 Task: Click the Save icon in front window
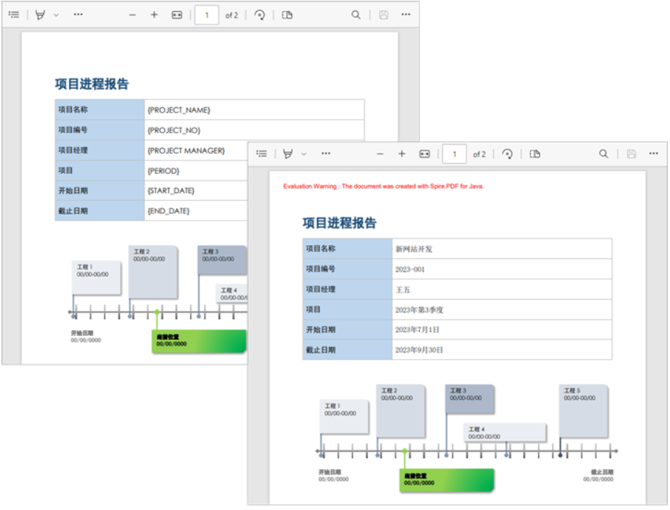[632, 154]
